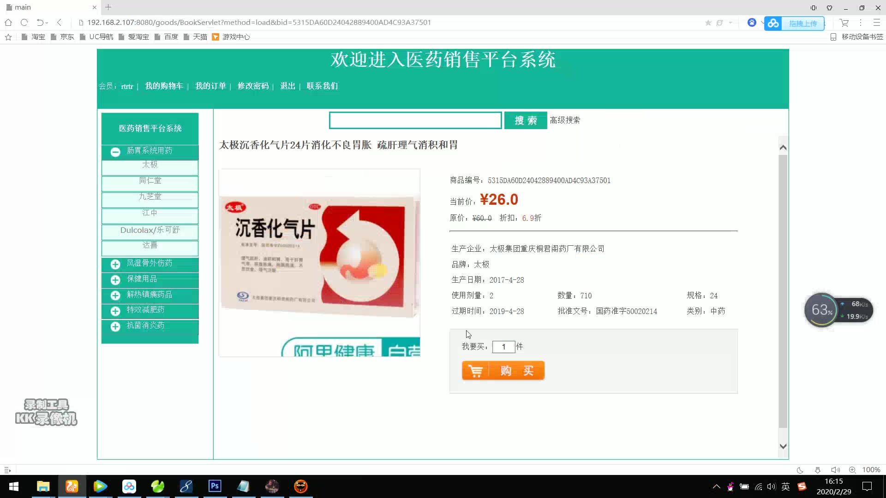The width and height of the screenshot is (886, 498).
Task: Open the browser shopping cart icon
Action: (844, 23)
